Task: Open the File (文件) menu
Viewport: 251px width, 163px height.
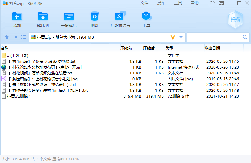Action: pos(144,3)
